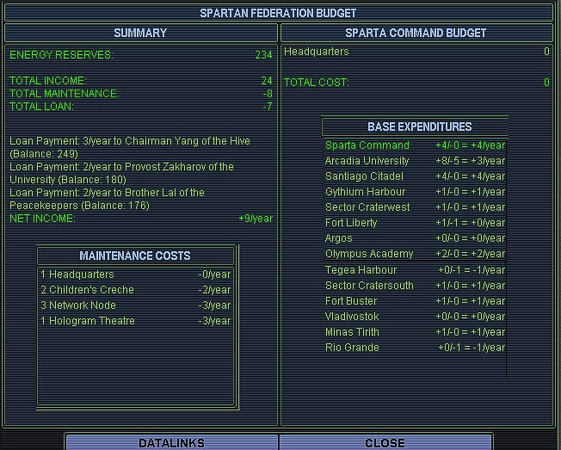Select Arcadia University base entry
The width and height of the screenshot is (561, 450).
(415, 161)
